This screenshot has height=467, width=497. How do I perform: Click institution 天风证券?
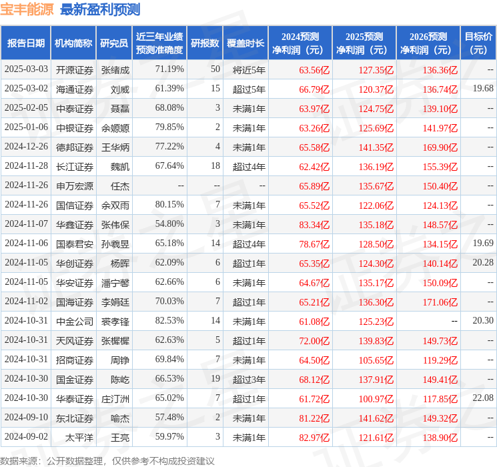[75, 341]
